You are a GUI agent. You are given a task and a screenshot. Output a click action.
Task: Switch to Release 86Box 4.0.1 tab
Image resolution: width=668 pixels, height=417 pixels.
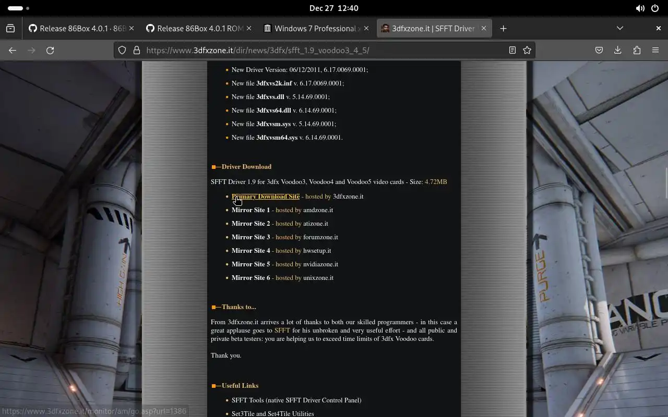(x=81, y=28)
